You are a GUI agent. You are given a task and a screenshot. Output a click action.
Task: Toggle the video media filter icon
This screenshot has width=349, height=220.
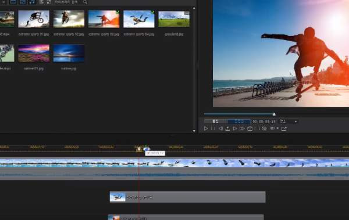pos(13,2)
